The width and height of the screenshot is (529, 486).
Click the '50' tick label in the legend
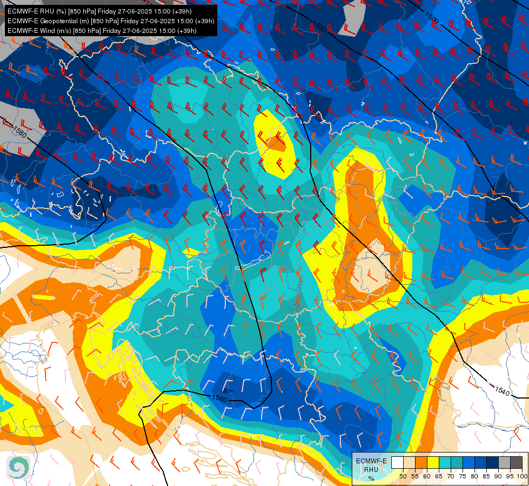point(403,476)
